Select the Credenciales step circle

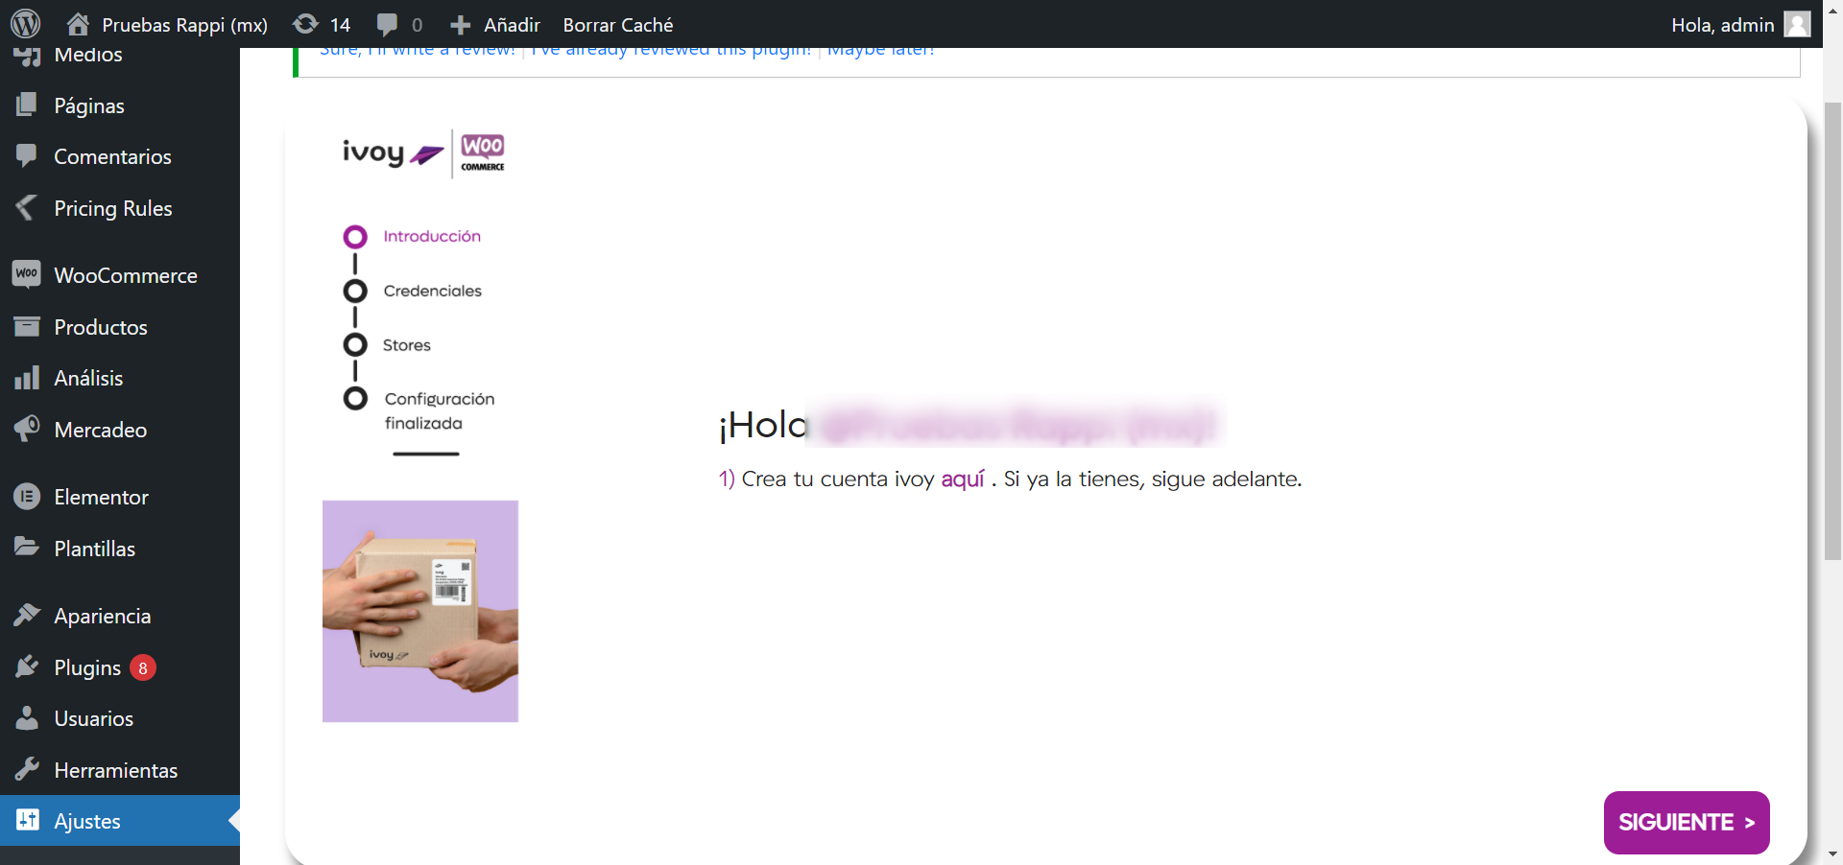[355, 291]
